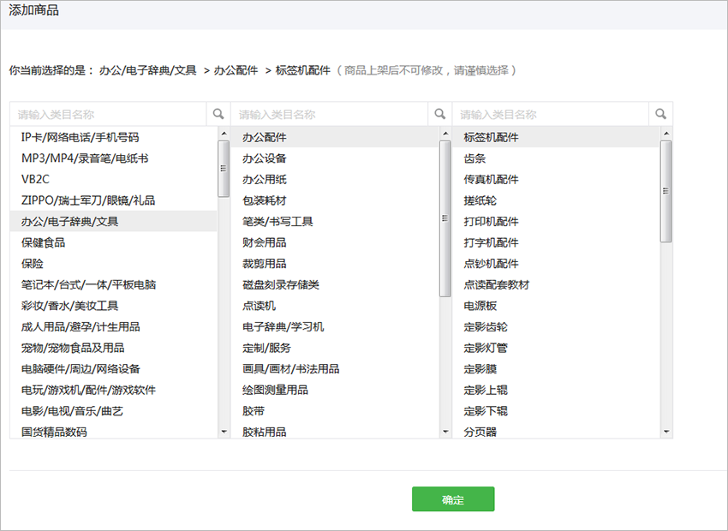Select 点读机 from the second column
This screenshot has height=531, width=728.
click(x=257, y=305)
